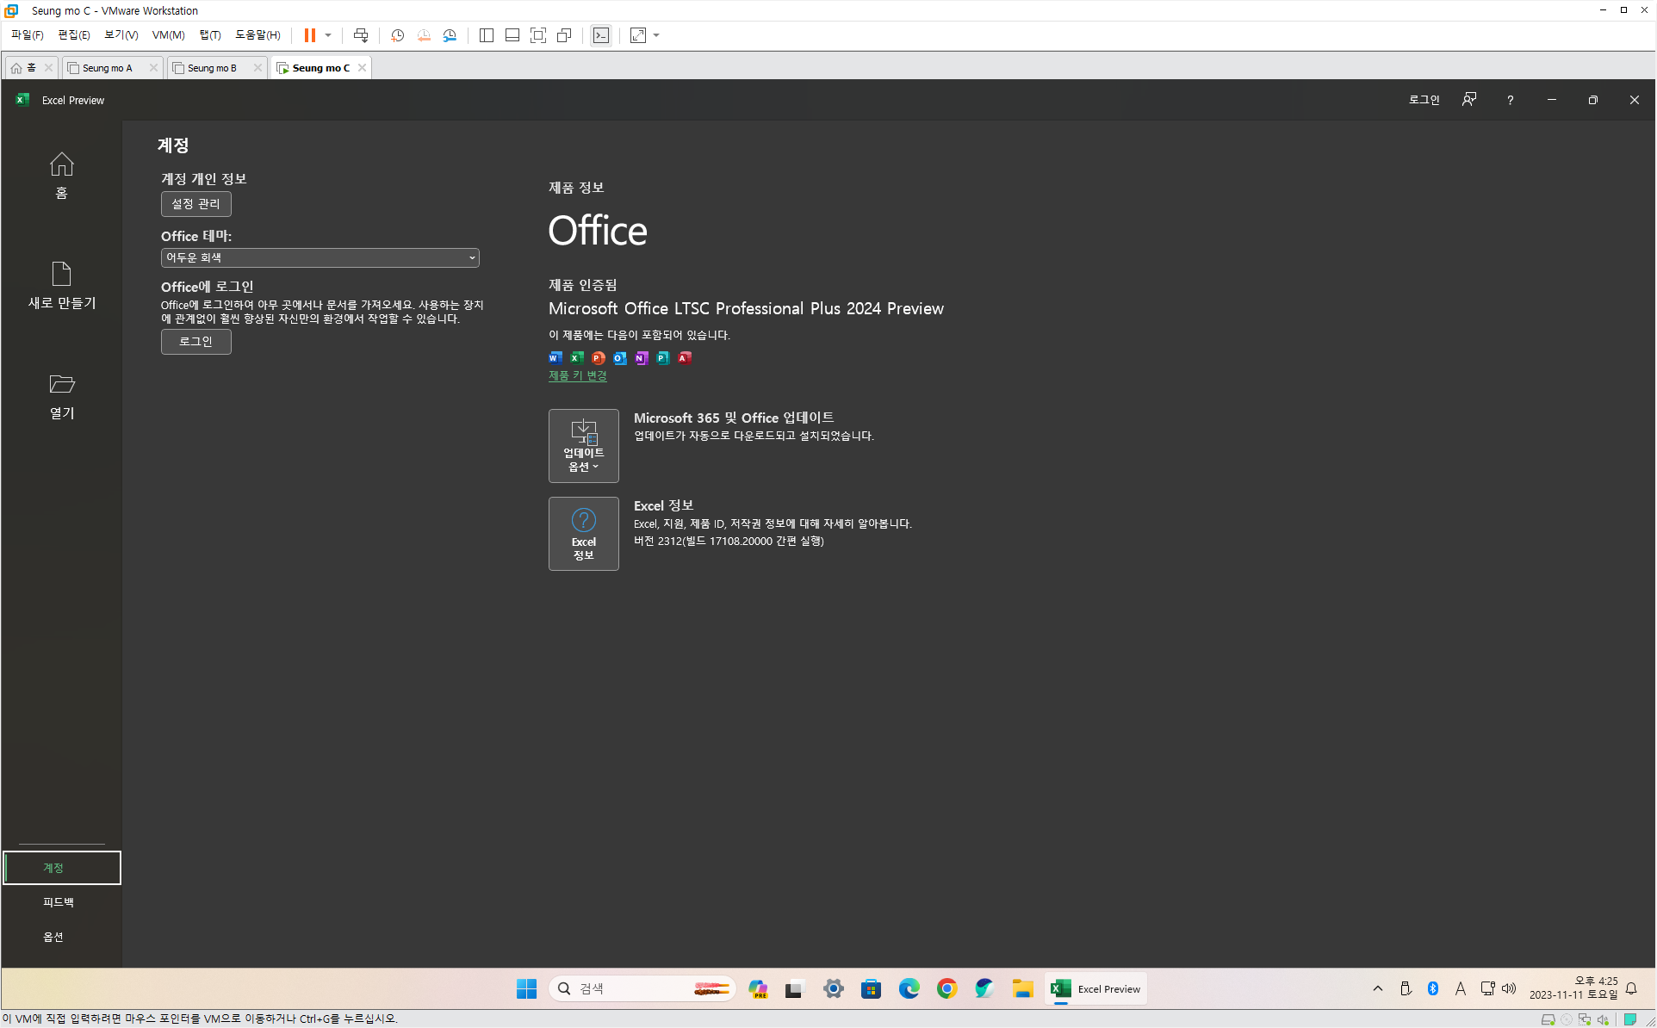
Task: Click the 설정 관리 button
Action: tap(195, 204)
